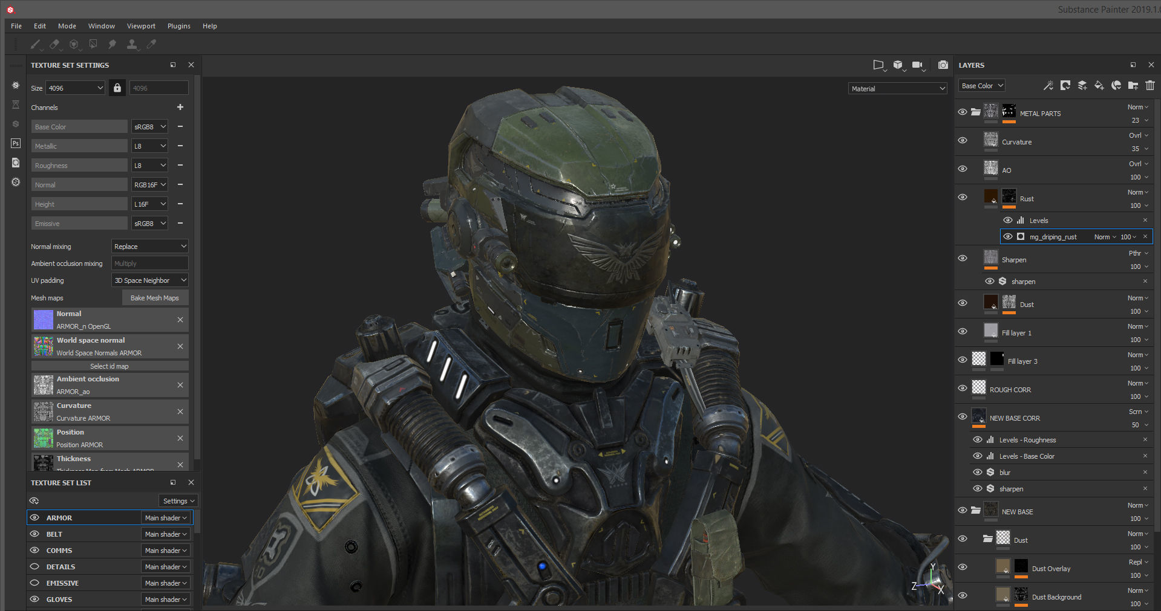Select the GLOVES texture set
Viewport: 1161px width, 611px height.
pos(59,600)
